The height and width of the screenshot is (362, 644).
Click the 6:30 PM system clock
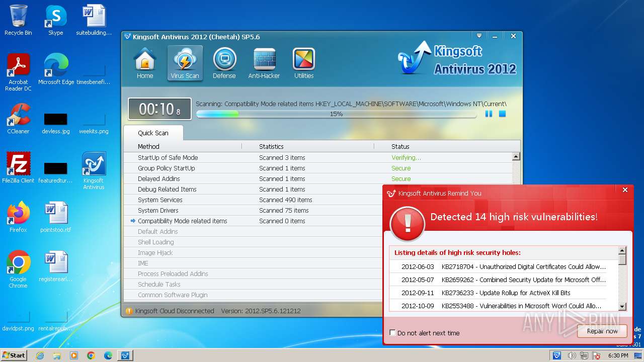coord(618,355)
